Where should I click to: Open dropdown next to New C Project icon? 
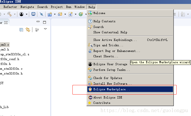tap(55, 14)
